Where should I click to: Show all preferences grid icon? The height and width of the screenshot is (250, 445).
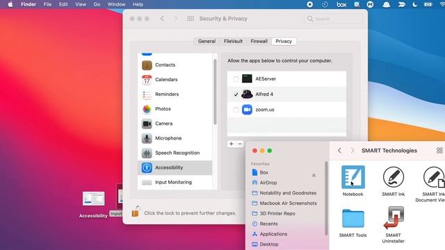(x=191, y=19)
